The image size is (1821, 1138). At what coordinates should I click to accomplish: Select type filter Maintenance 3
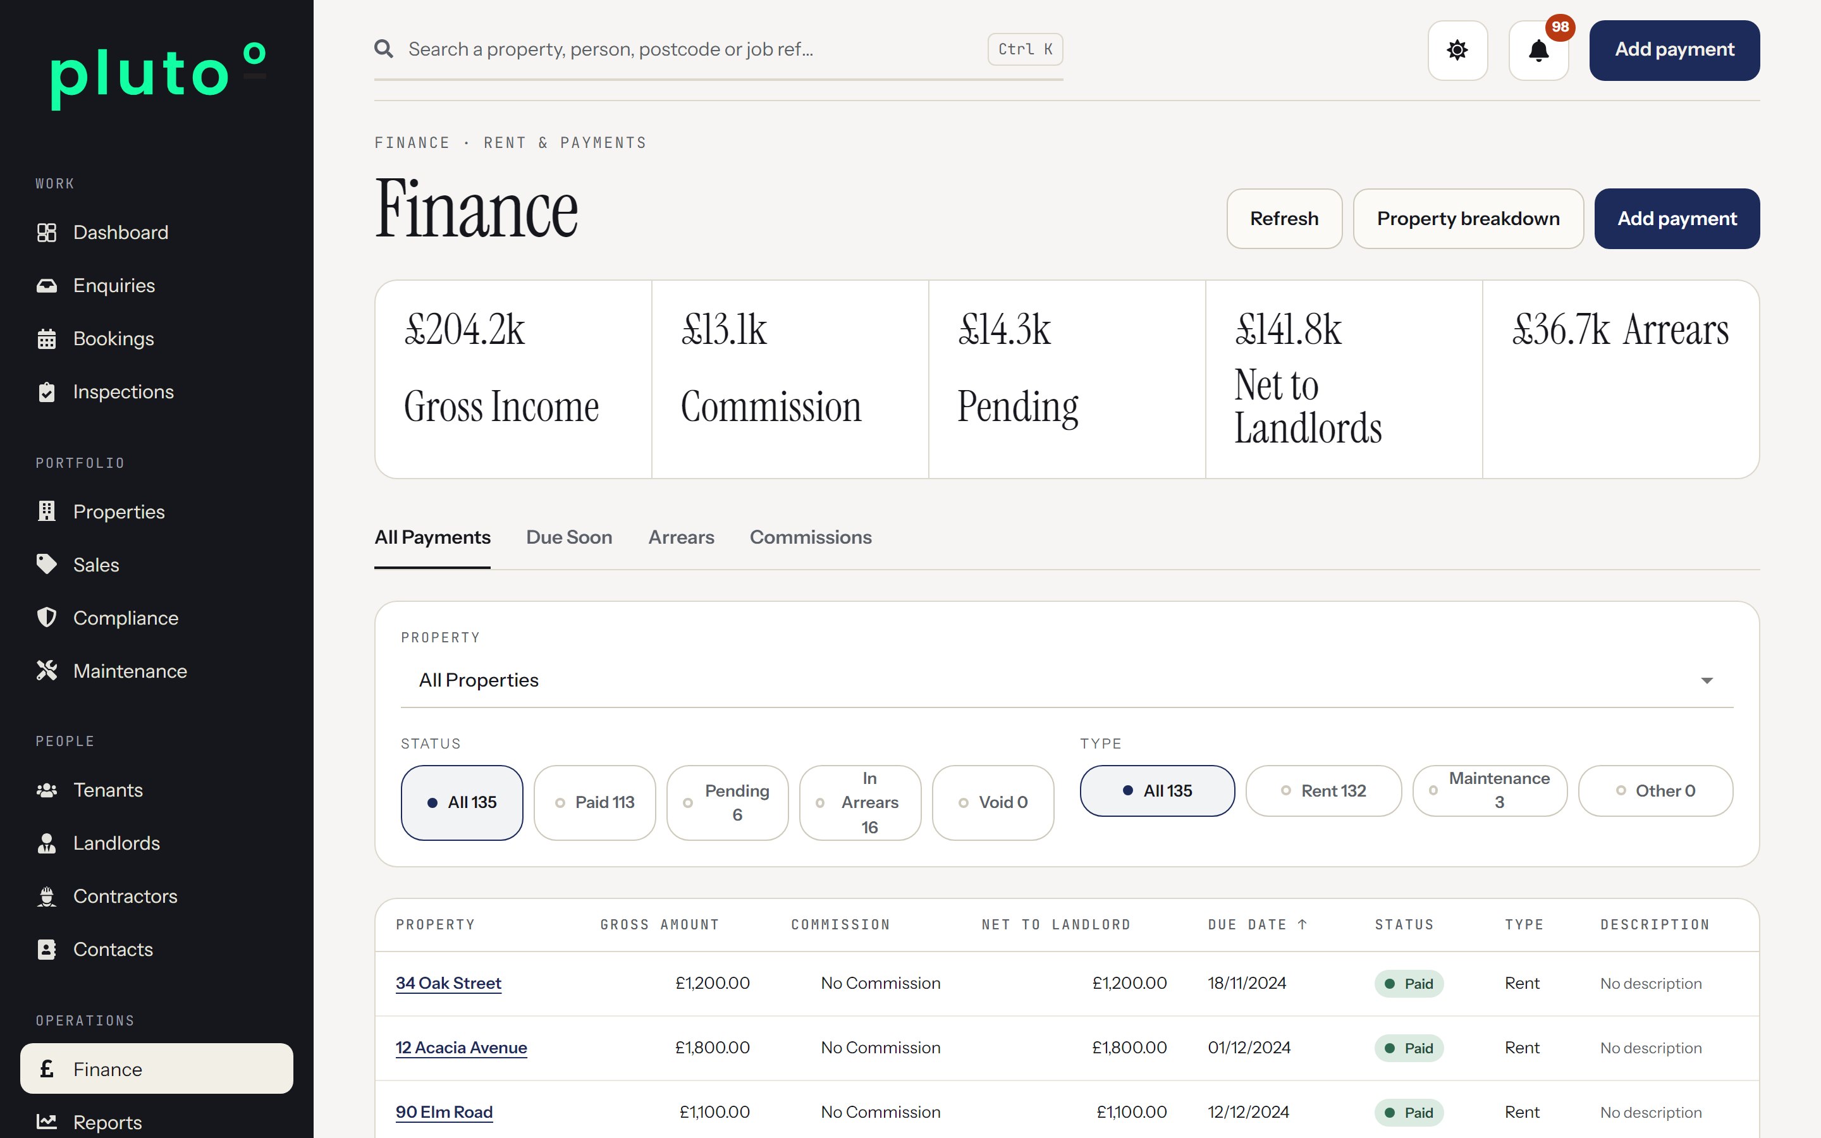coord(1490,791)
